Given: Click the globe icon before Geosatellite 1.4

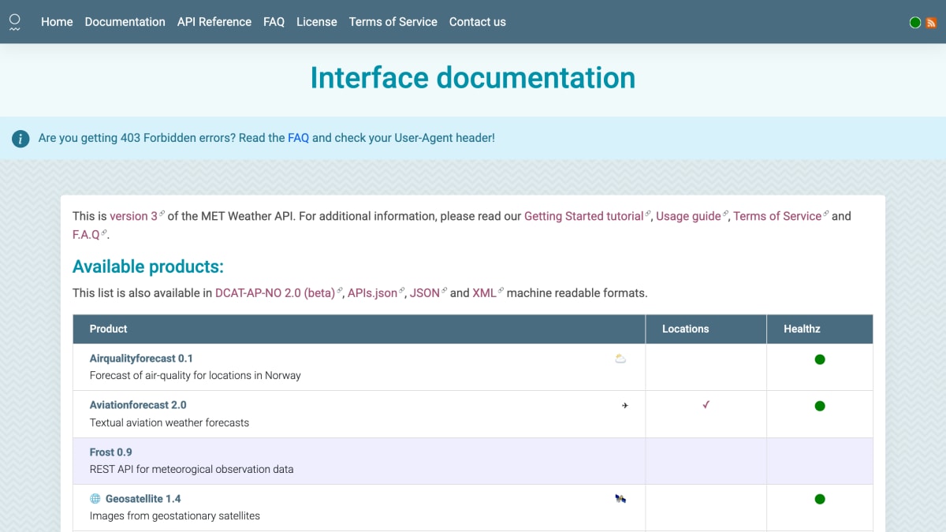Looking at the screenshot, I should point(95,499).
